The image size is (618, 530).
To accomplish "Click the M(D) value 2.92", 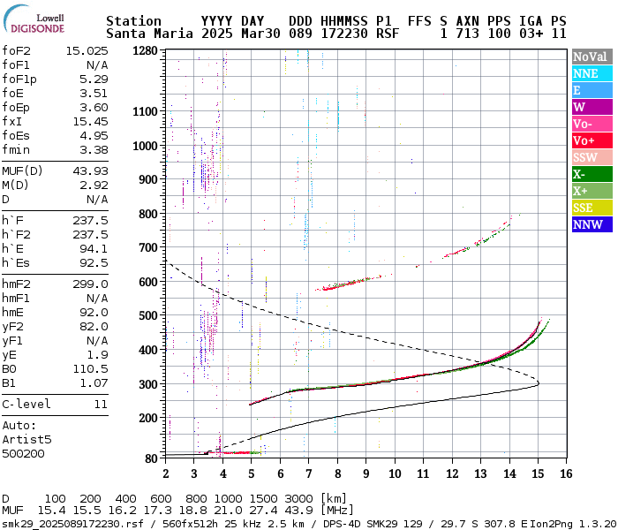I will tap(94, 185).
